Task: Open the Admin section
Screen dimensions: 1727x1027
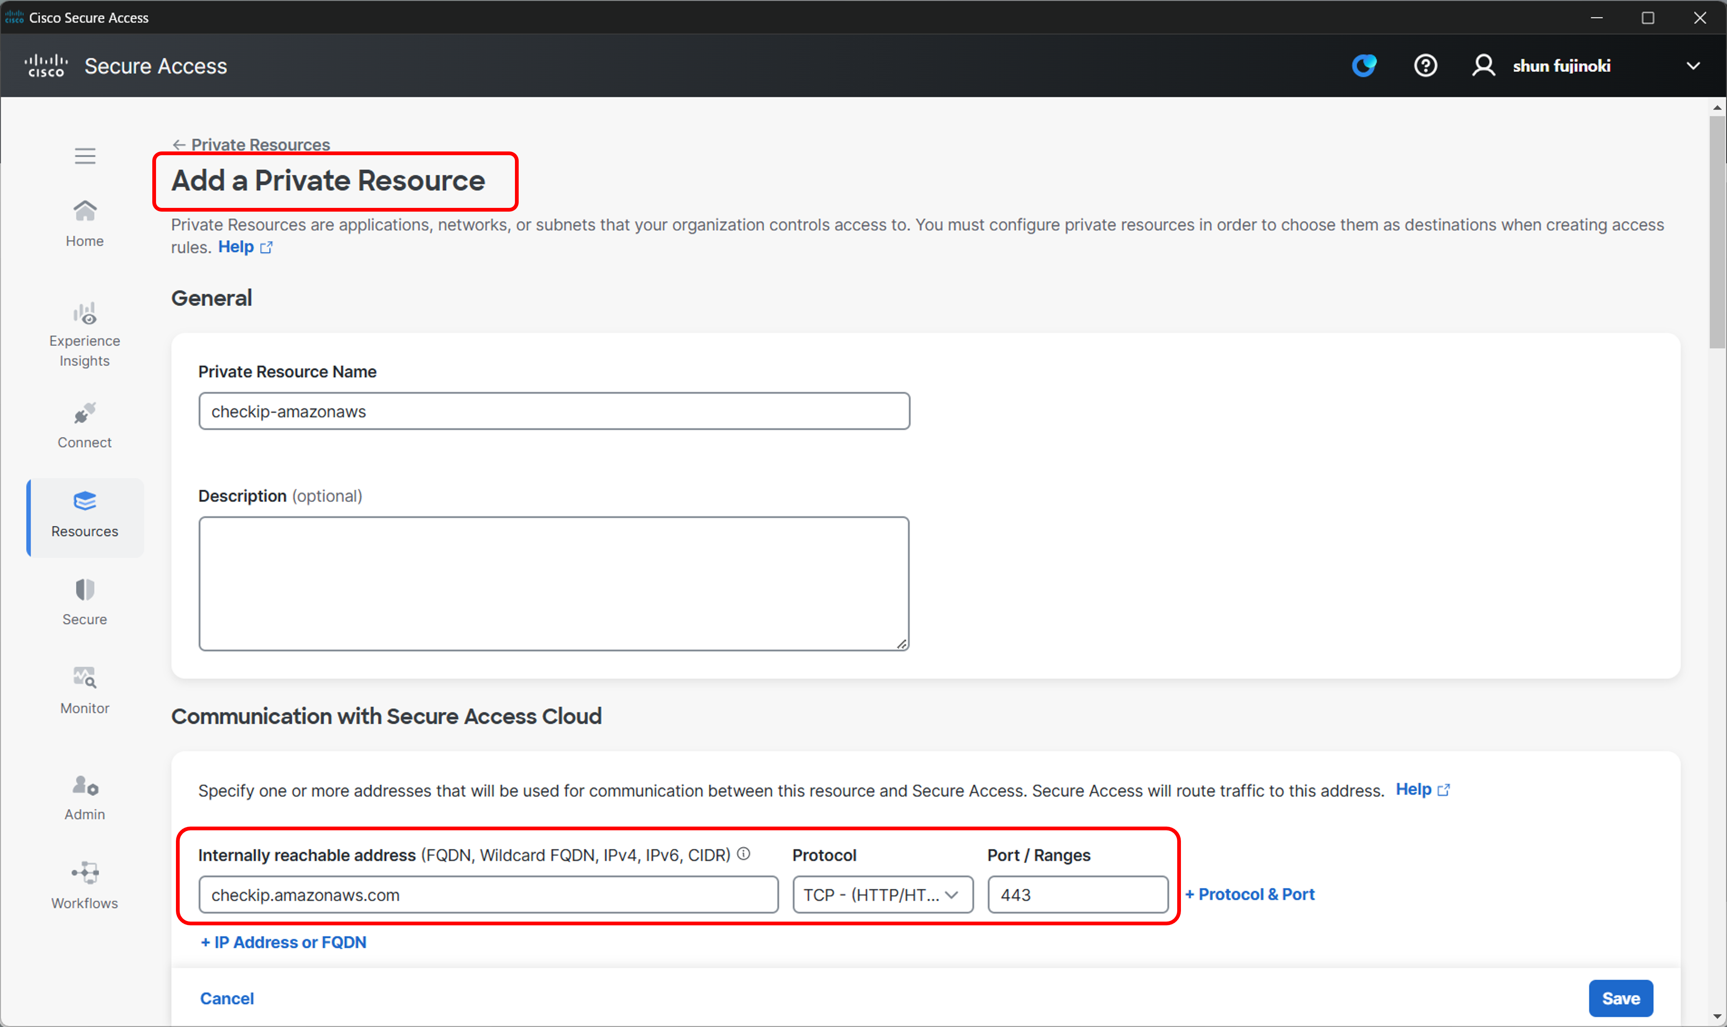Action: [84, 797]
